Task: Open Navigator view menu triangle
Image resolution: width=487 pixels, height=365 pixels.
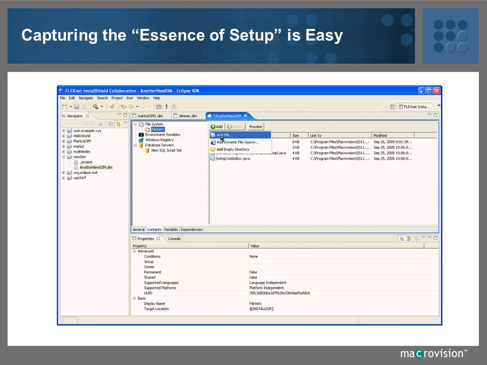Action: click(x=125, y=123)
